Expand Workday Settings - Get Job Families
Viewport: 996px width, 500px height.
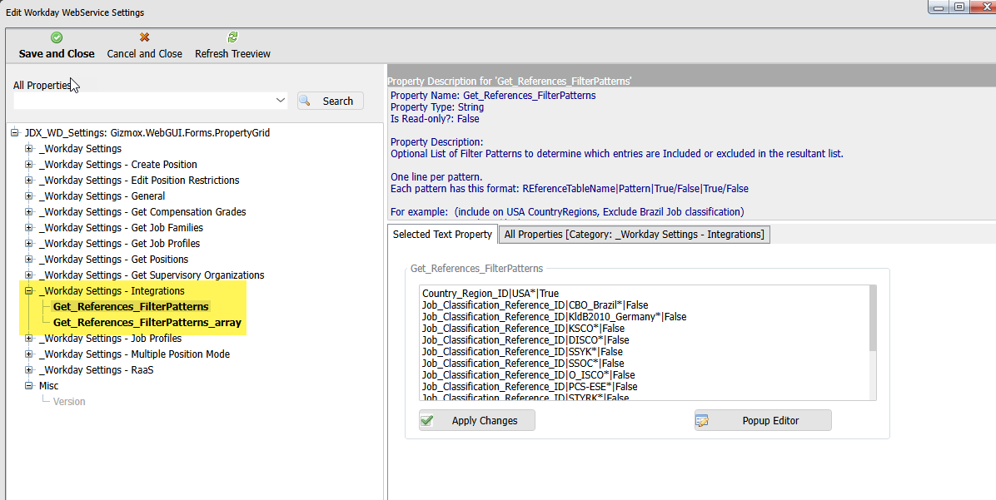(28, 228)
